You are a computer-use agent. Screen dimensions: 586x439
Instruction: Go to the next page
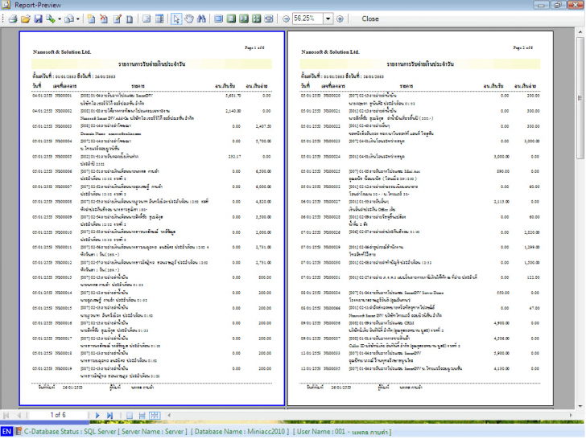[97, 415]
